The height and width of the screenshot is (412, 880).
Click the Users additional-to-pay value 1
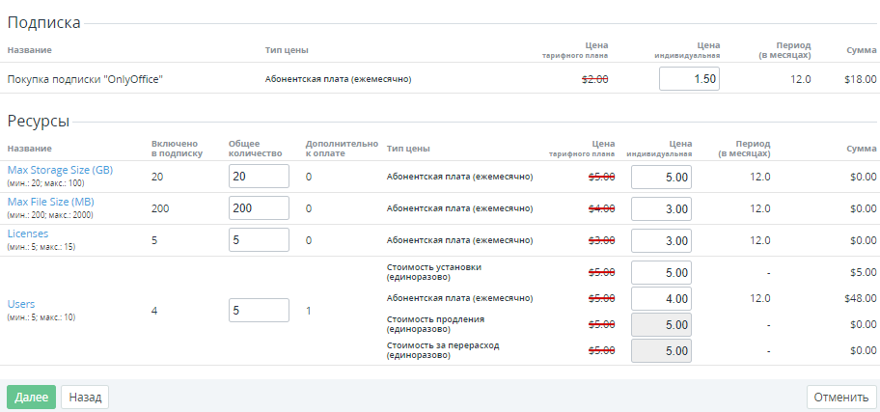point(309,311)
